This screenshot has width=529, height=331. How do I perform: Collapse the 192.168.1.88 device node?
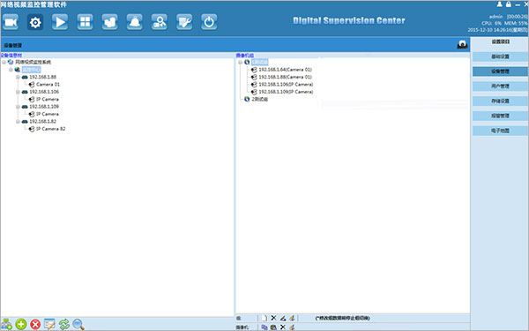[18, 77]
